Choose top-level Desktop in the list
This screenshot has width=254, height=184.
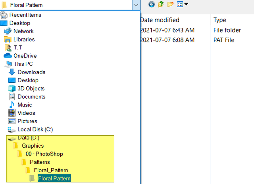[20, 23]
